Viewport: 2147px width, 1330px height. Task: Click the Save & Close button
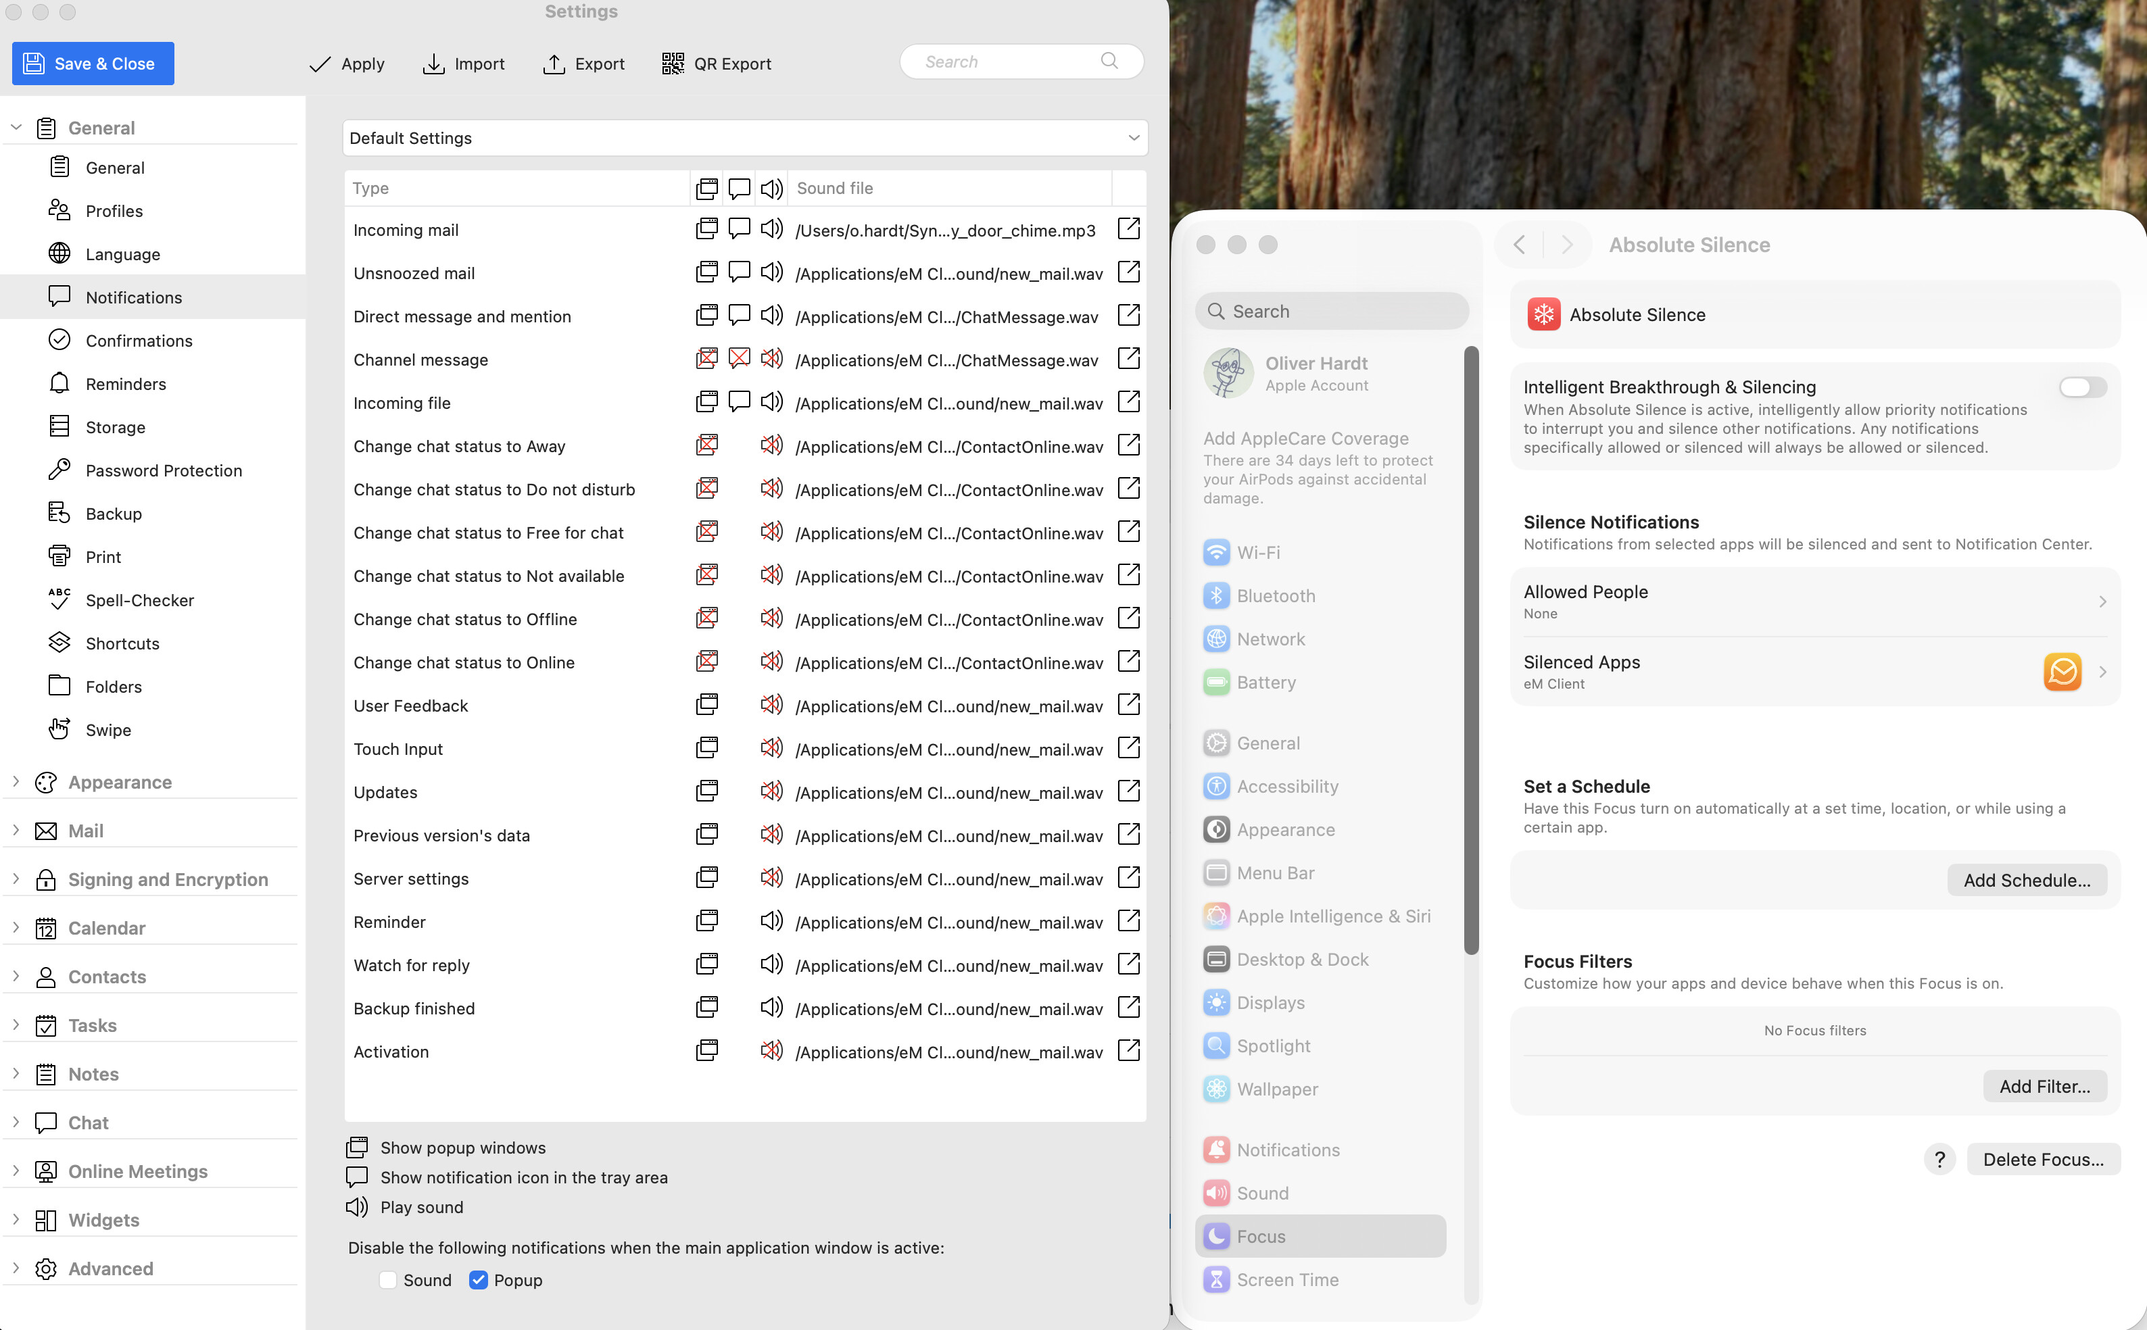click(x=93, y=64)
